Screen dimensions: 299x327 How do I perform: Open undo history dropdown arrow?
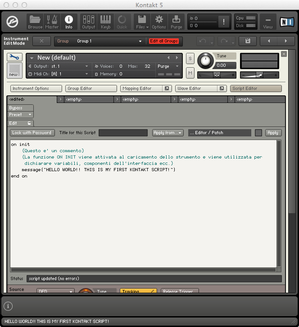(x=212, y=43)
